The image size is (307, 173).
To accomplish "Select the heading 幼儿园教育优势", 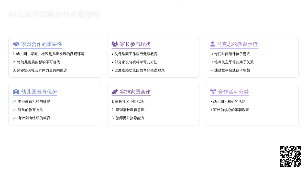I will [39, 92].
